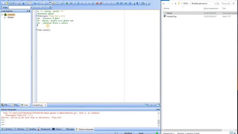Open the Variables tab
The height and width of the screenshot is (134, 238).
tap(31, 129)
